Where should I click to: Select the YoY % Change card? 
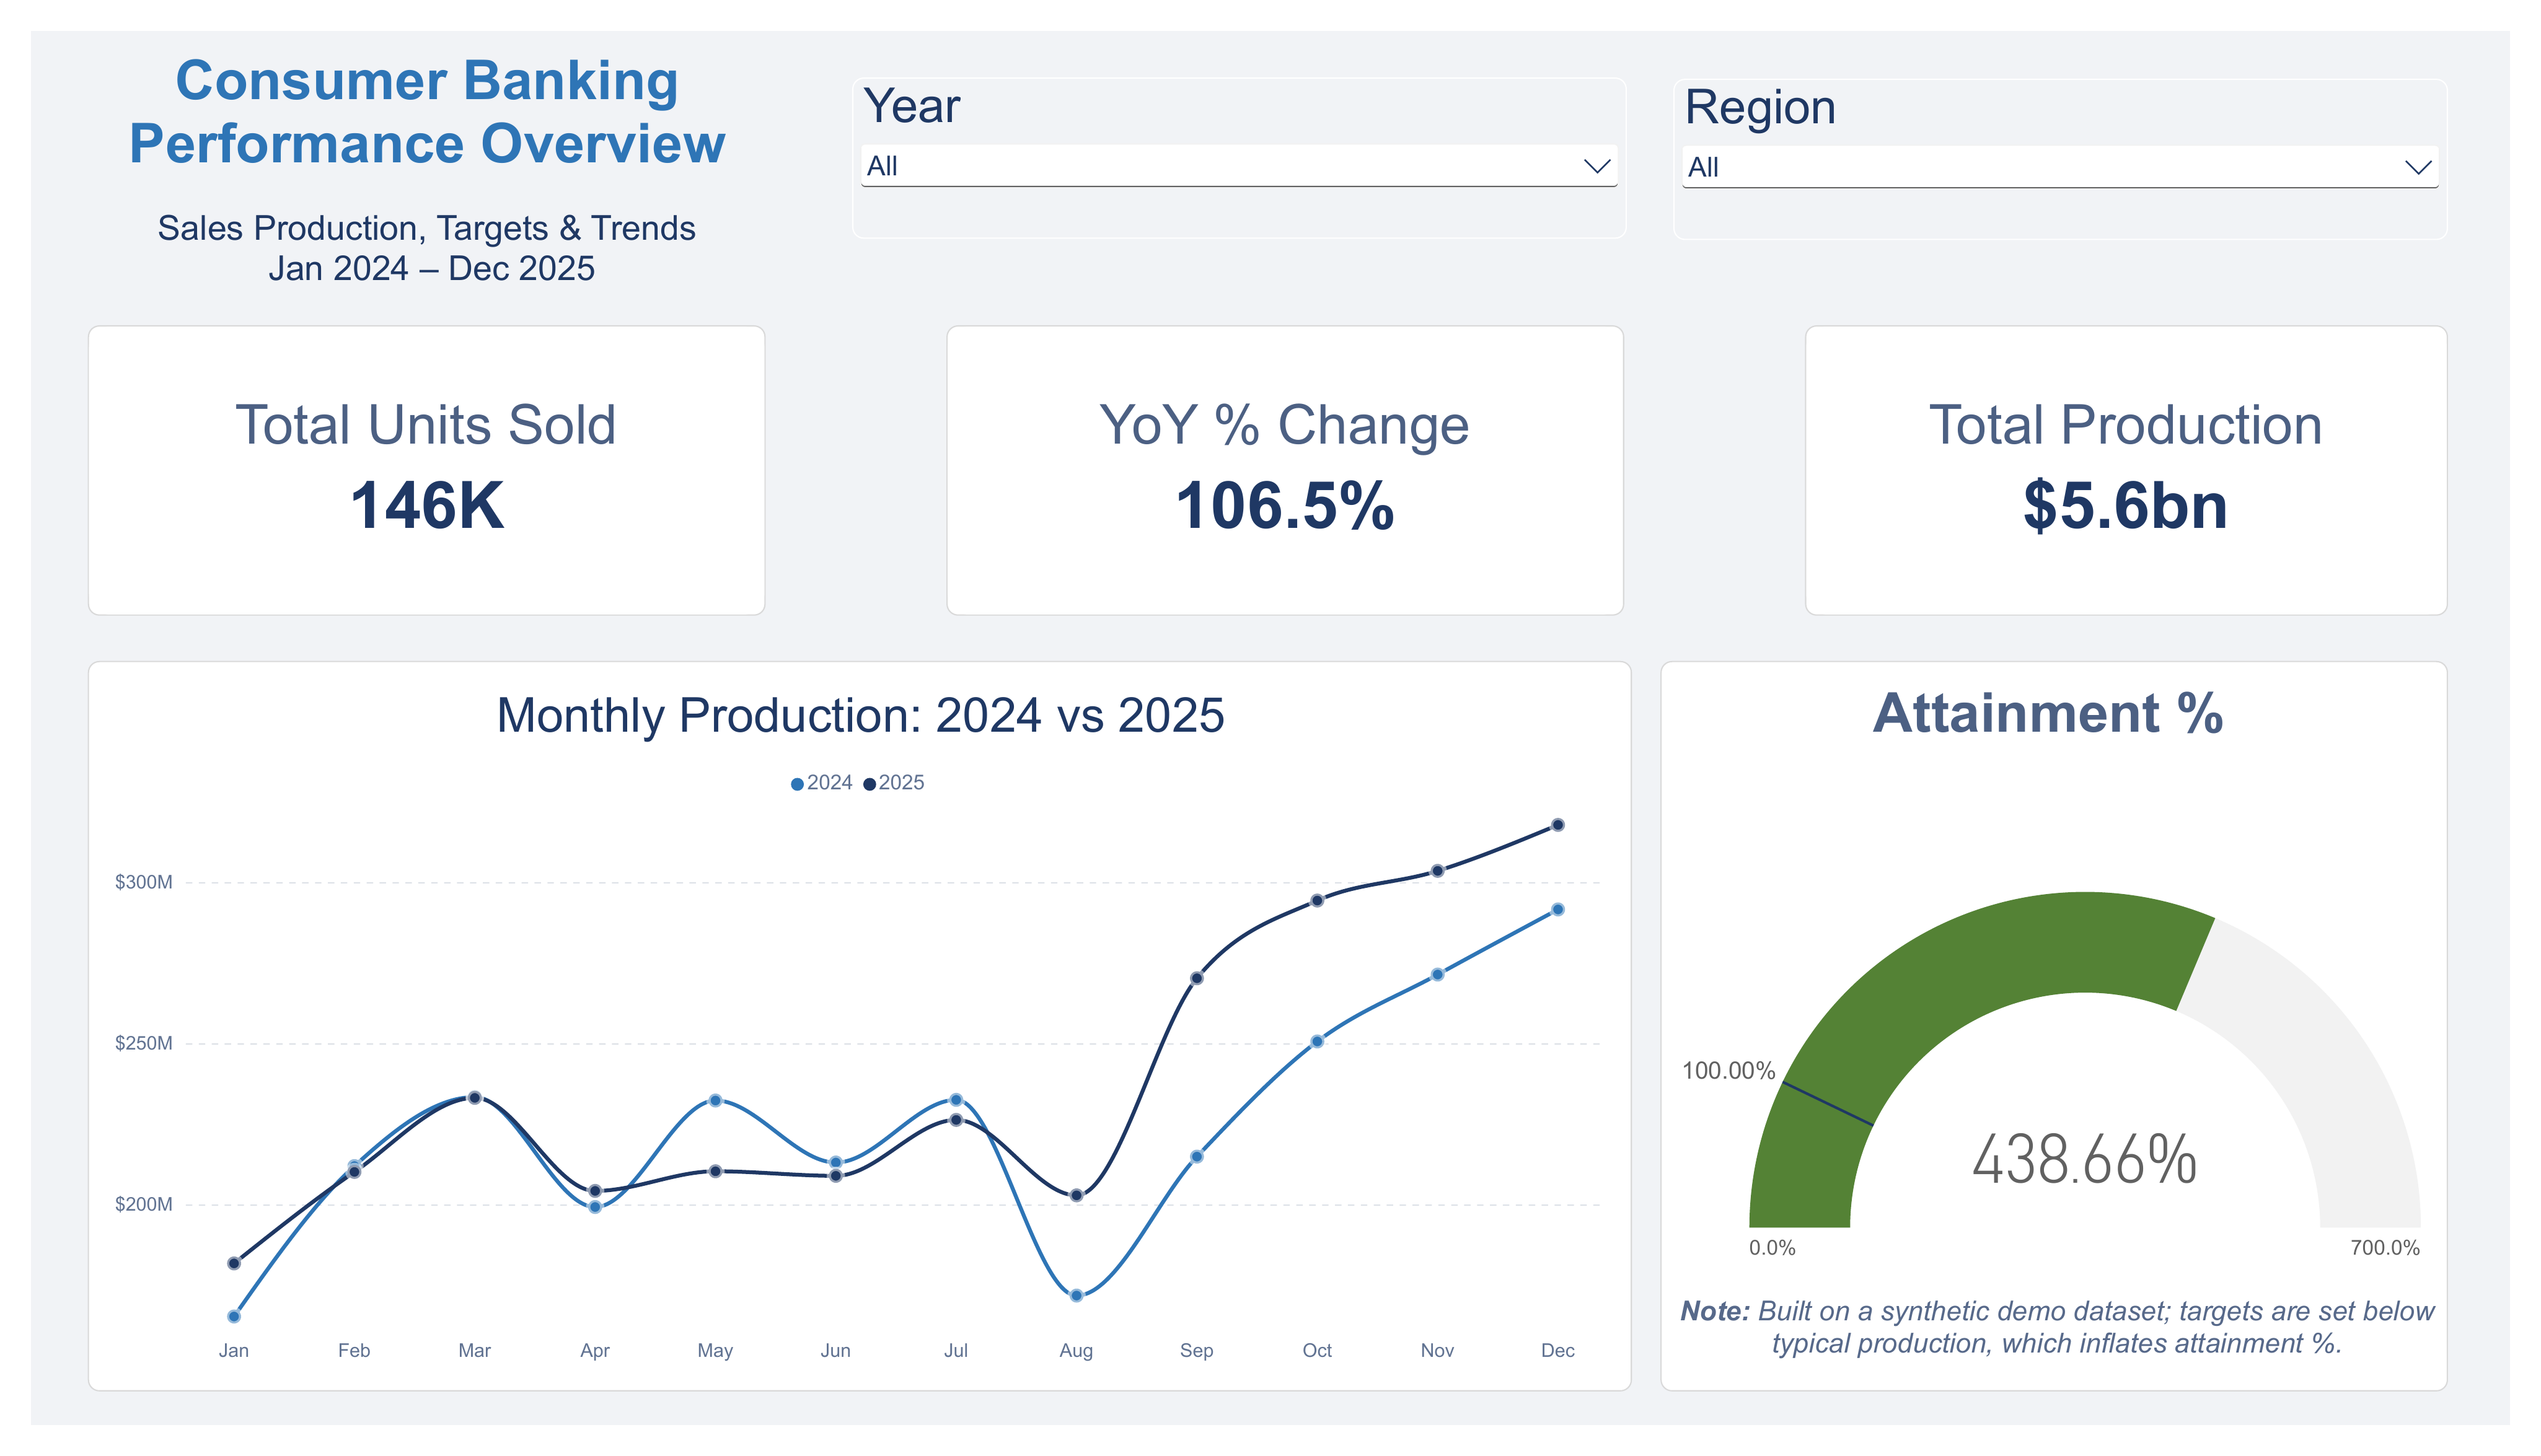pyautogui.click(x=1285, y=470)
